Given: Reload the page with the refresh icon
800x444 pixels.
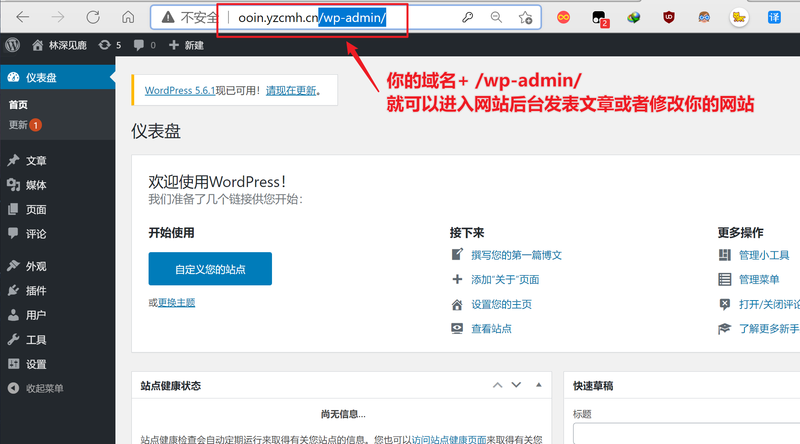Looking at the screenshot, I should coord(93,17).
